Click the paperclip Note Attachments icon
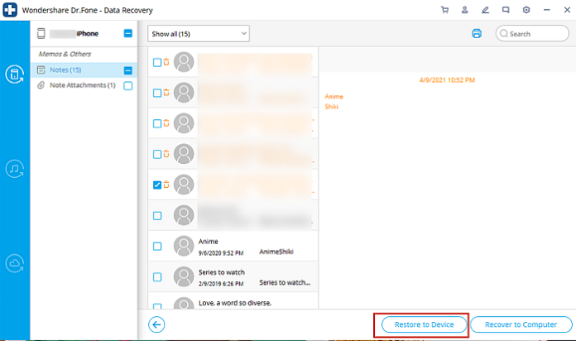Image resolution: width=576 pixels, height=341 pixels. (41, 85)
